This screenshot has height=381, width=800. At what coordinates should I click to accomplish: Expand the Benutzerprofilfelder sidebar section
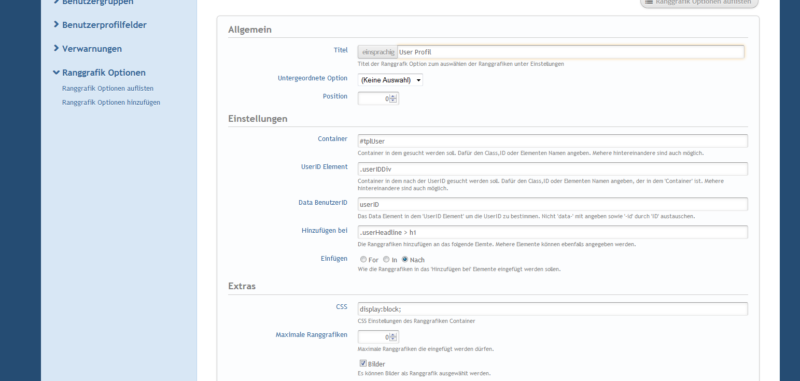coord(104,25)
